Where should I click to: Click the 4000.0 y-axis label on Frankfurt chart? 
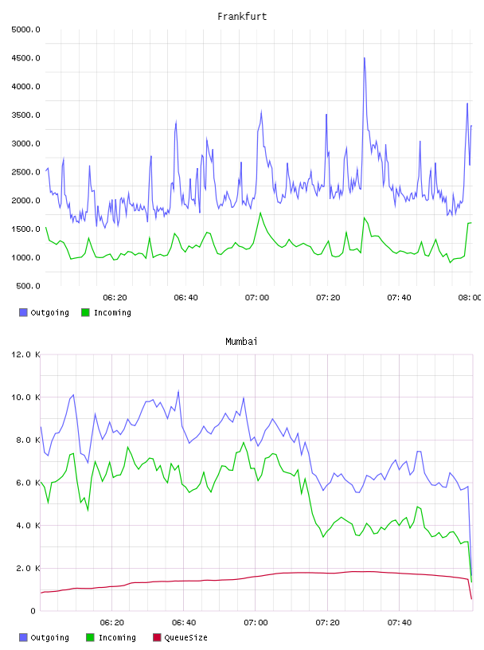(x=25, y=87)
